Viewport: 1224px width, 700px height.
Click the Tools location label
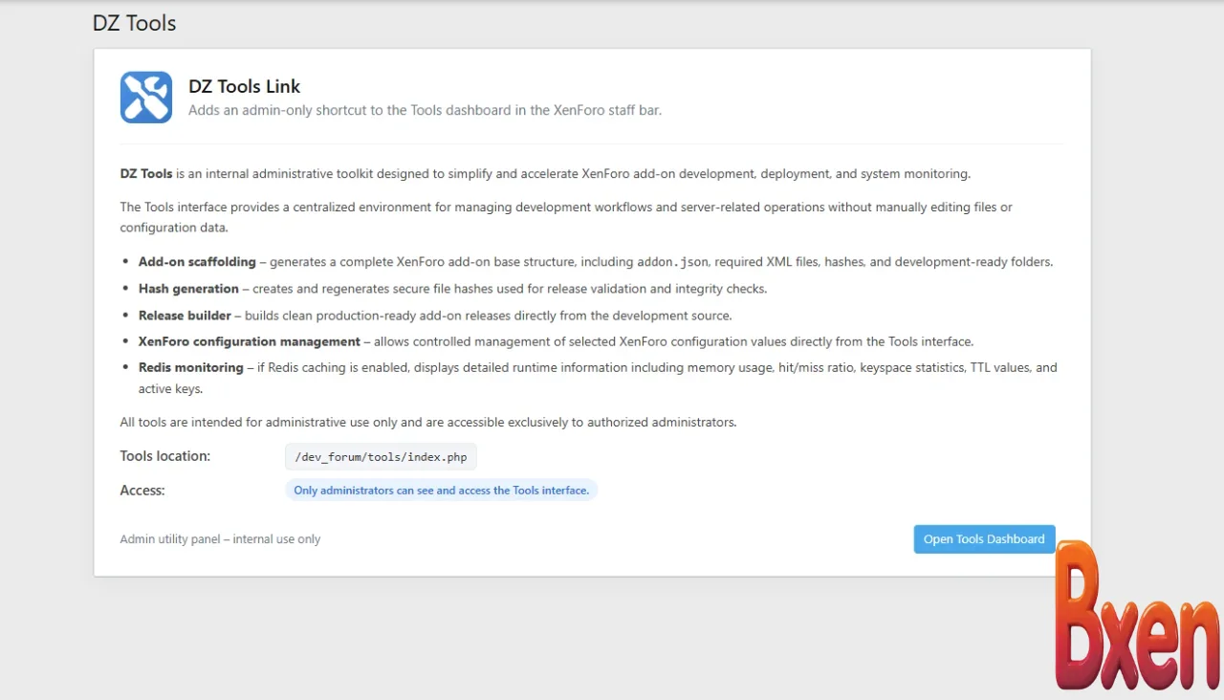point(164,455)
